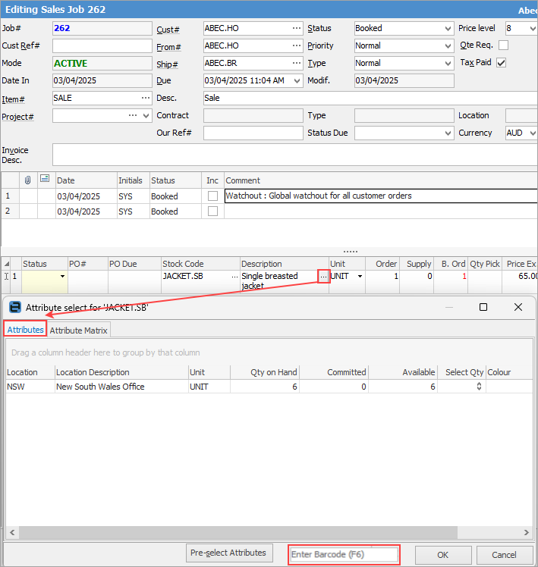
Task: Click the paperclip attachment column icon
Action: (x=28, y=180)
